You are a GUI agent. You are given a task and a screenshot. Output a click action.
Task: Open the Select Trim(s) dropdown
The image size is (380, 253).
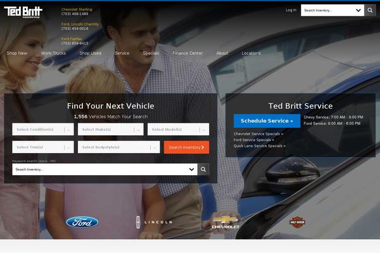(x=43, y=147)
